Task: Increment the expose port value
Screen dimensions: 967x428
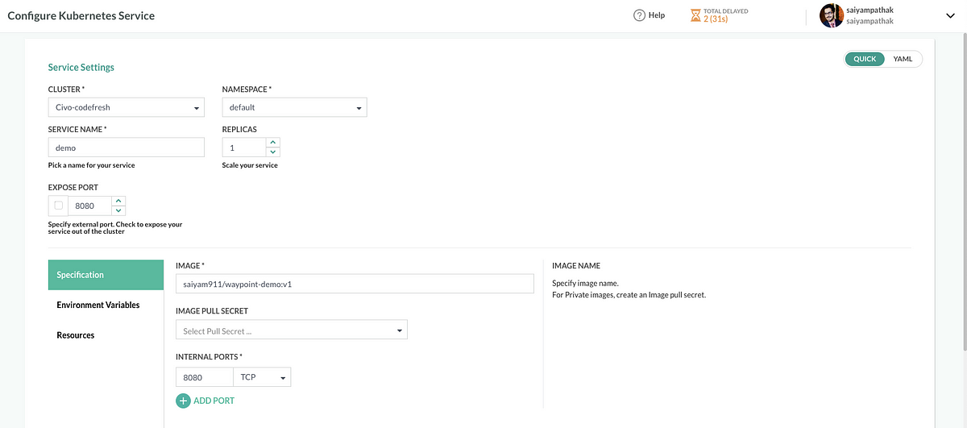Action: click(118, 201)
